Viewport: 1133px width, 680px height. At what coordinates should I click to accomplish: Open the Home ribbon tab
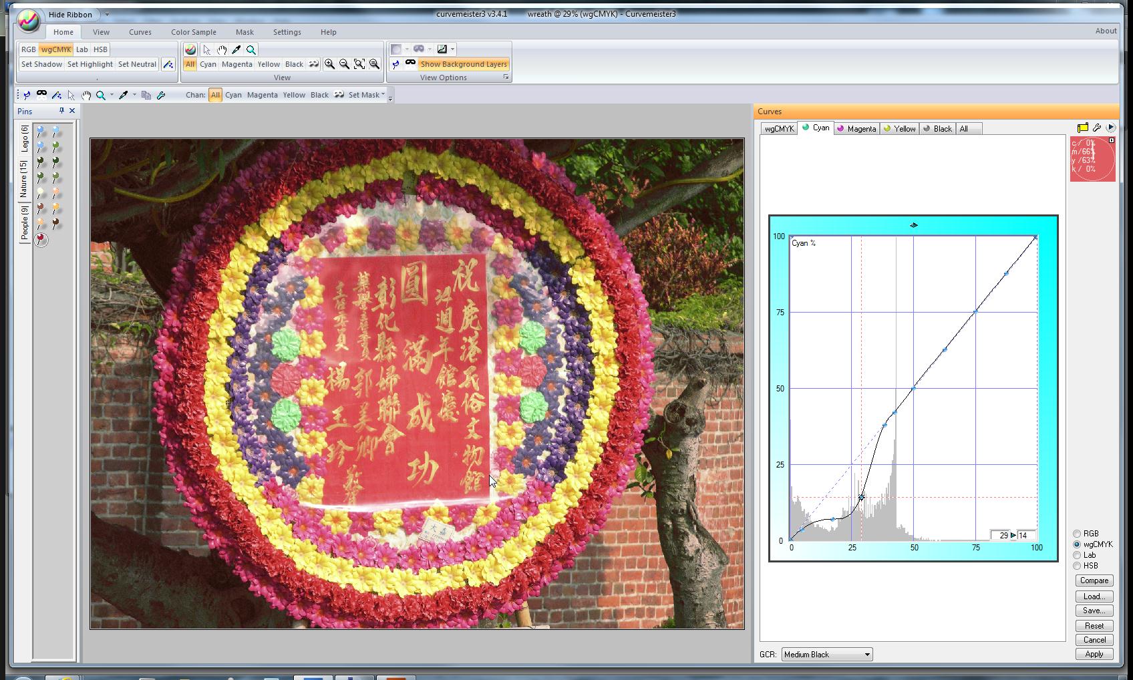[63, 32]
